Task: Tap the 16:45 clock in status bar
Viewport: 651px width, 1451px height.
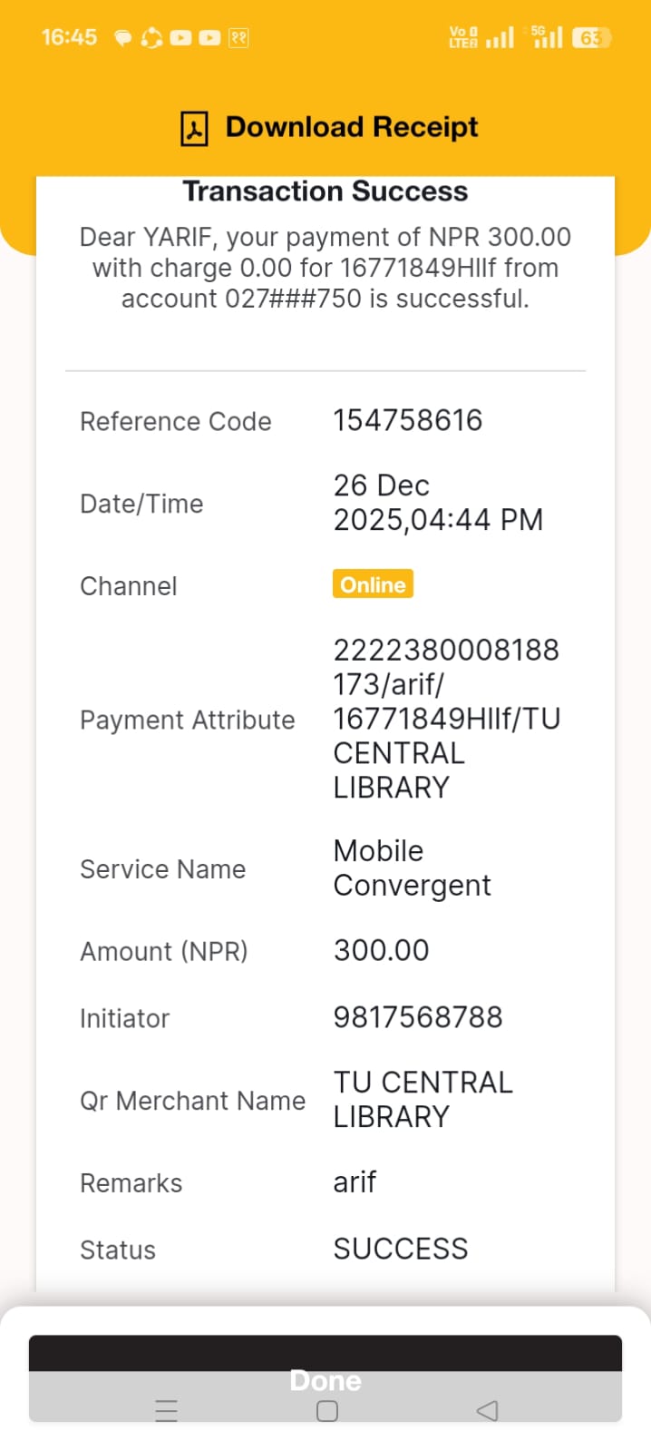Action: 69,37
